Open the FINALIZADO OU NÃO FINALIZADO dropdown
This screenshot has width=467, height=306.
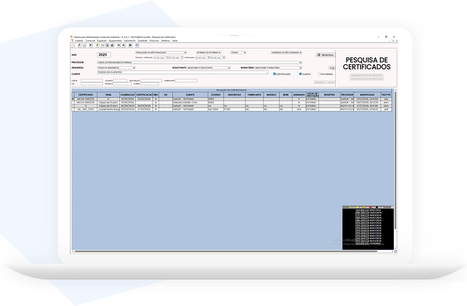[161, 53]
